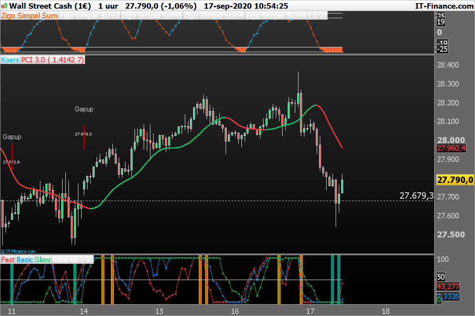This screenshot has width=475, height=316.
Task: Click the IT-Finance.com link in title bar
Action: pyautogui.click(x=444, y=6)
